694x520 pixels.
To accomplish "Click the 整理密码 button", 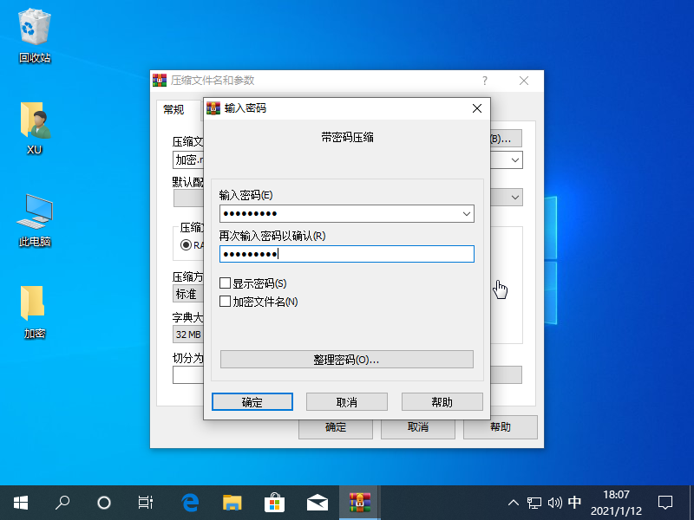I will point(346,360).
